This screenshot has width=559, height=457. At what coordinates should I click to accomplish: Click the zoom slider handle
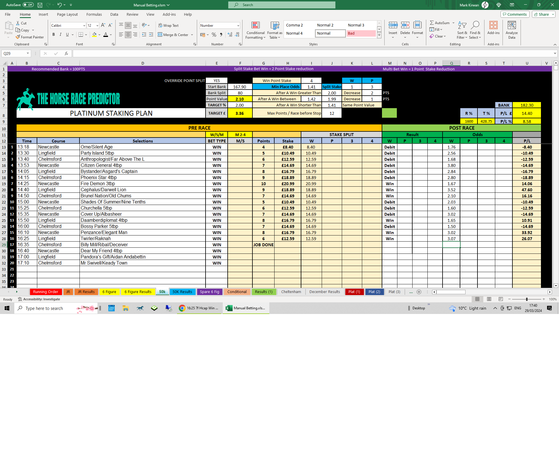tap(527, 299)
